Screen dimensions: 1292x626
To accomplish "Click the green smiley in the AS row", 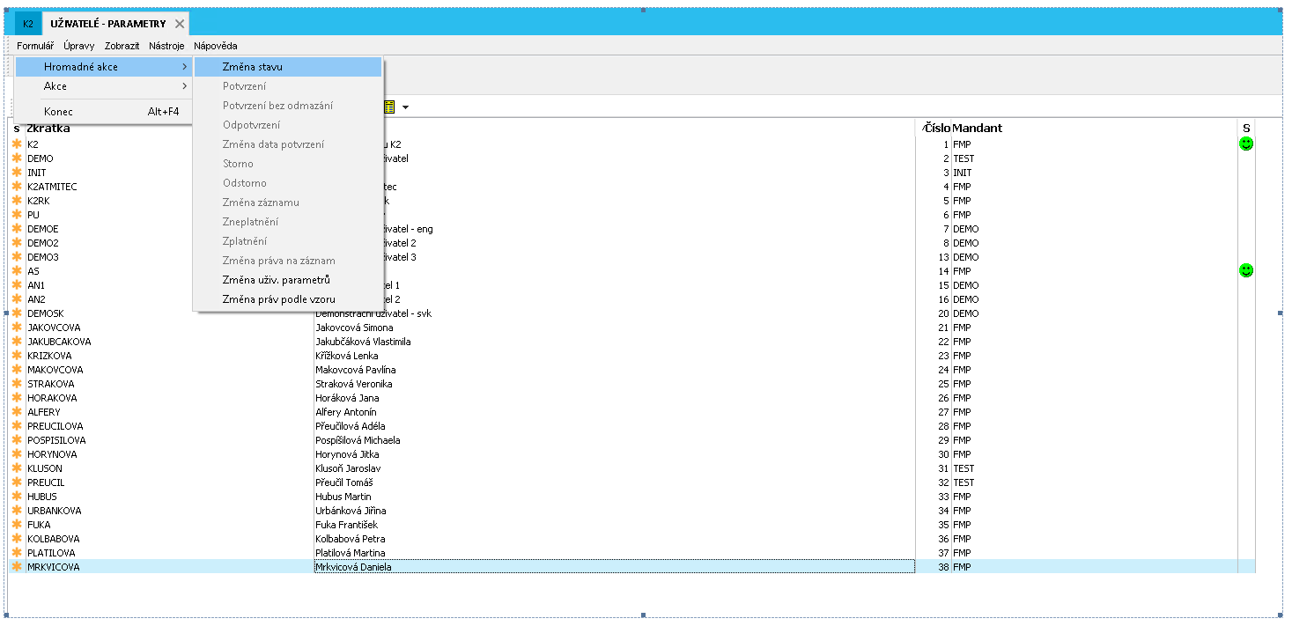I will tap(1245, 270).
